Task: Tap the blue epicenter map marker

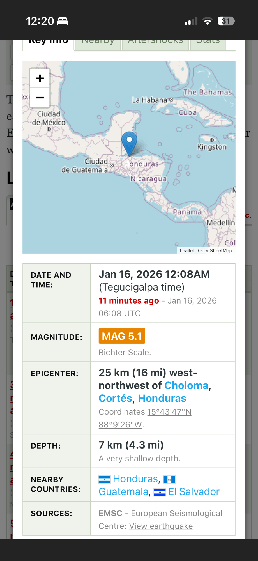Action: tap(129, 142)
